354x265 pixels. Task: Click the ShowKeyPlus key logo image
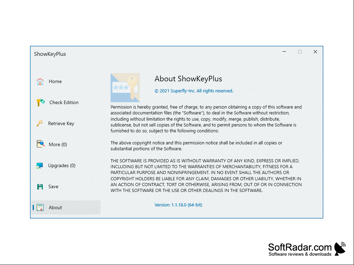pyautogui.click(x=125, y=88)
